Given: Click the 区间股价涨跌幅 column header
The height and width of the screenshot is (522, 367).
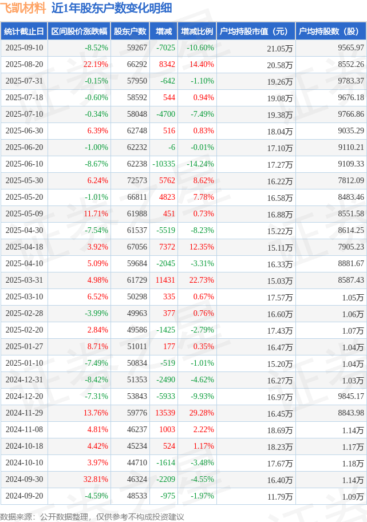Looking at the screenshot, I should (79, 31).
